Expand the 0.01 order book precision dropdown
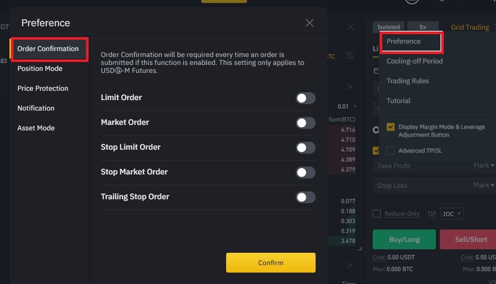Image resolution: width=496 pixels, height=284 pixels. click(x=347, y=107)
